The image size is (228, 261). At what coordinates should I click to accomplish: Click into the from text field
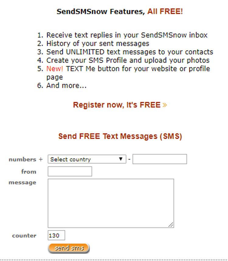(x=70, y=172)
